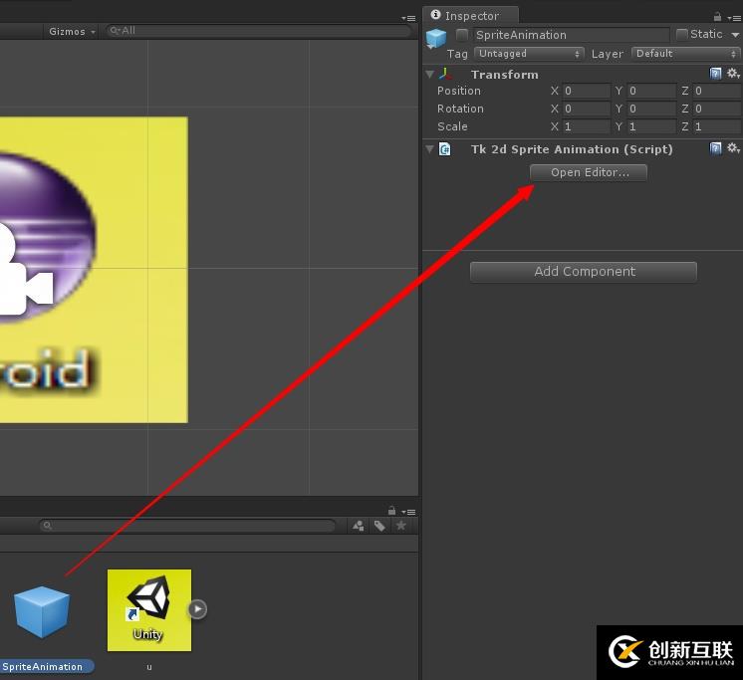Screen dimensions: 743x680
Task: Click the Position X field
Action: 586,91
